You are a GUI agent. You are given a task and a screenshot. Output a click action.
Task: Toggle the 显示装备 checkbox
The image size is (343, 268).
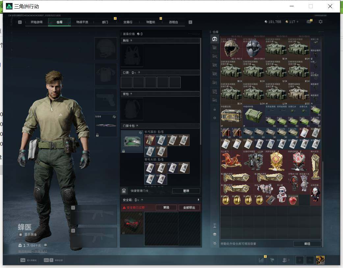click(x=20, y=234)
